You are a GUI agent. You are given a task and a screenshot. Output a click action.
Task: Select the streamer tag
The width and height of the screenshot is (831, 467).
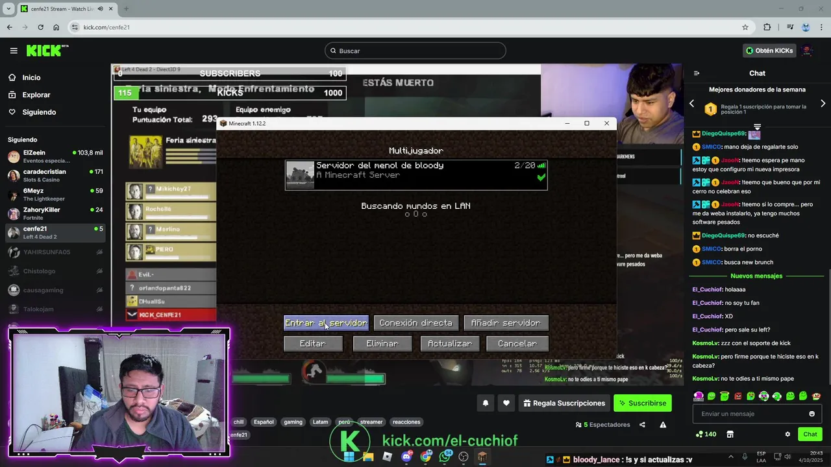[371, 422]
